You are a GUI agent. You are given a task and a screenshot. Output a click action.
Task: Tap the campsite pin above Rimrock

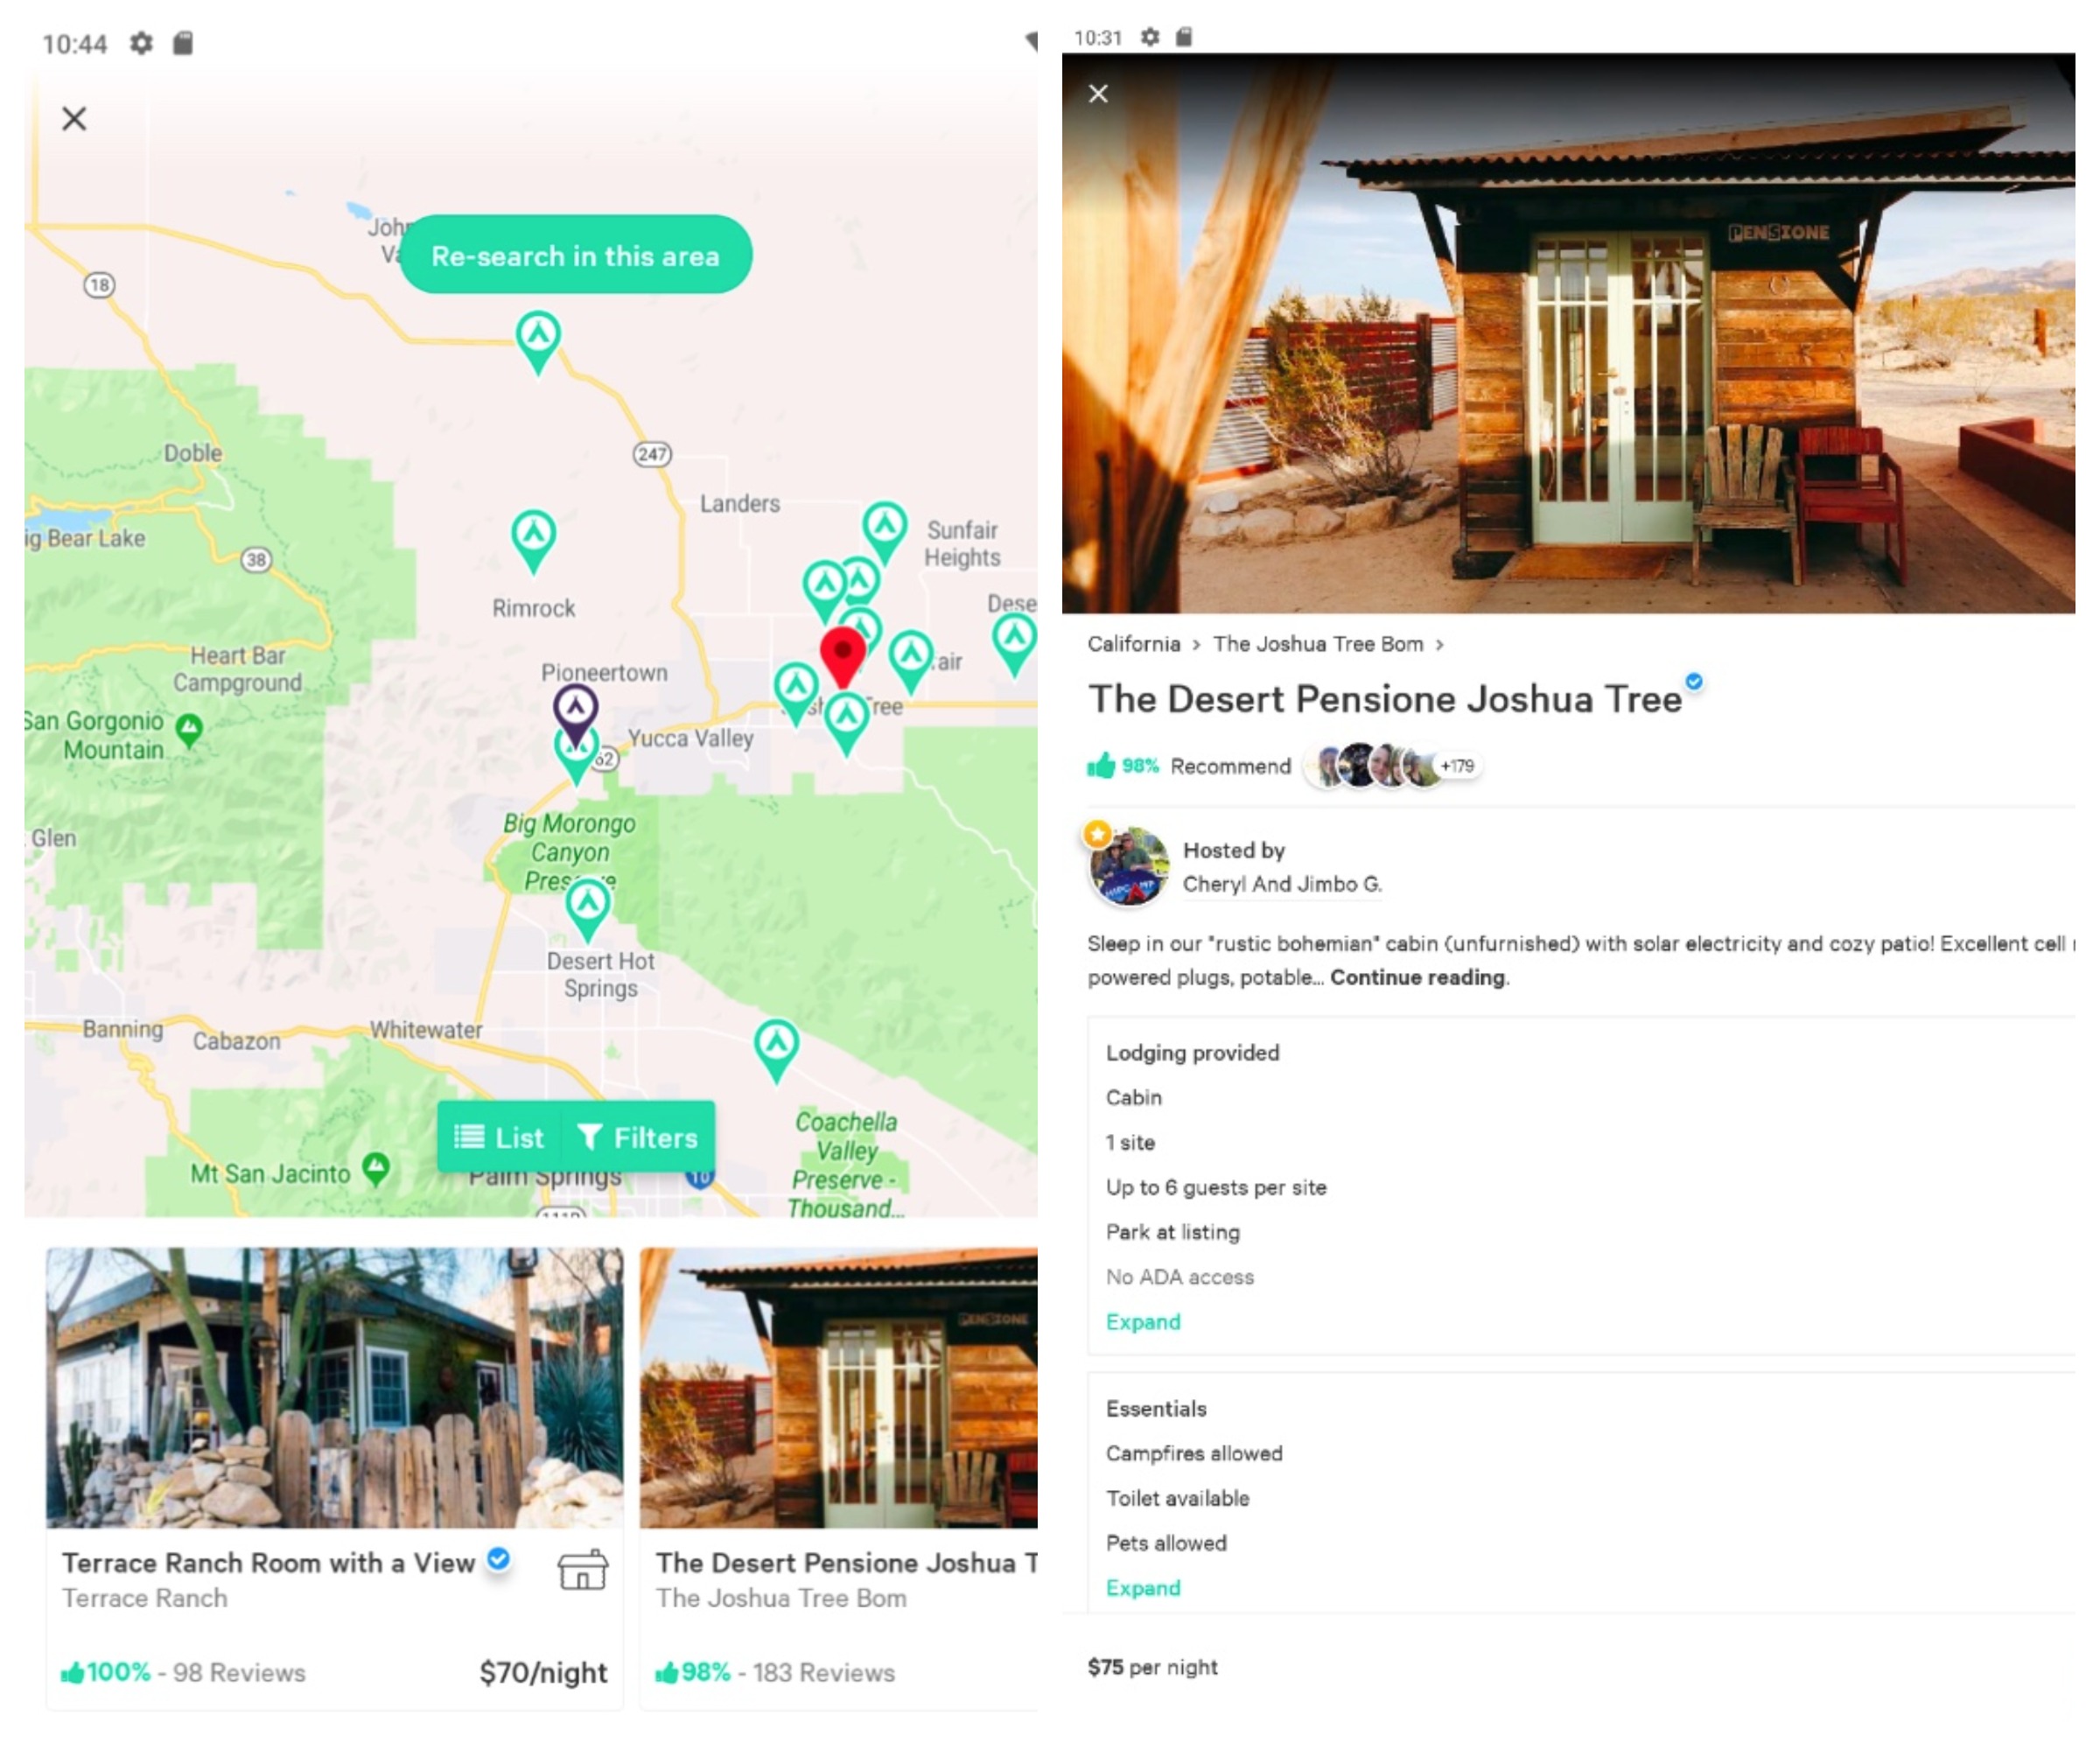(533, 540)
